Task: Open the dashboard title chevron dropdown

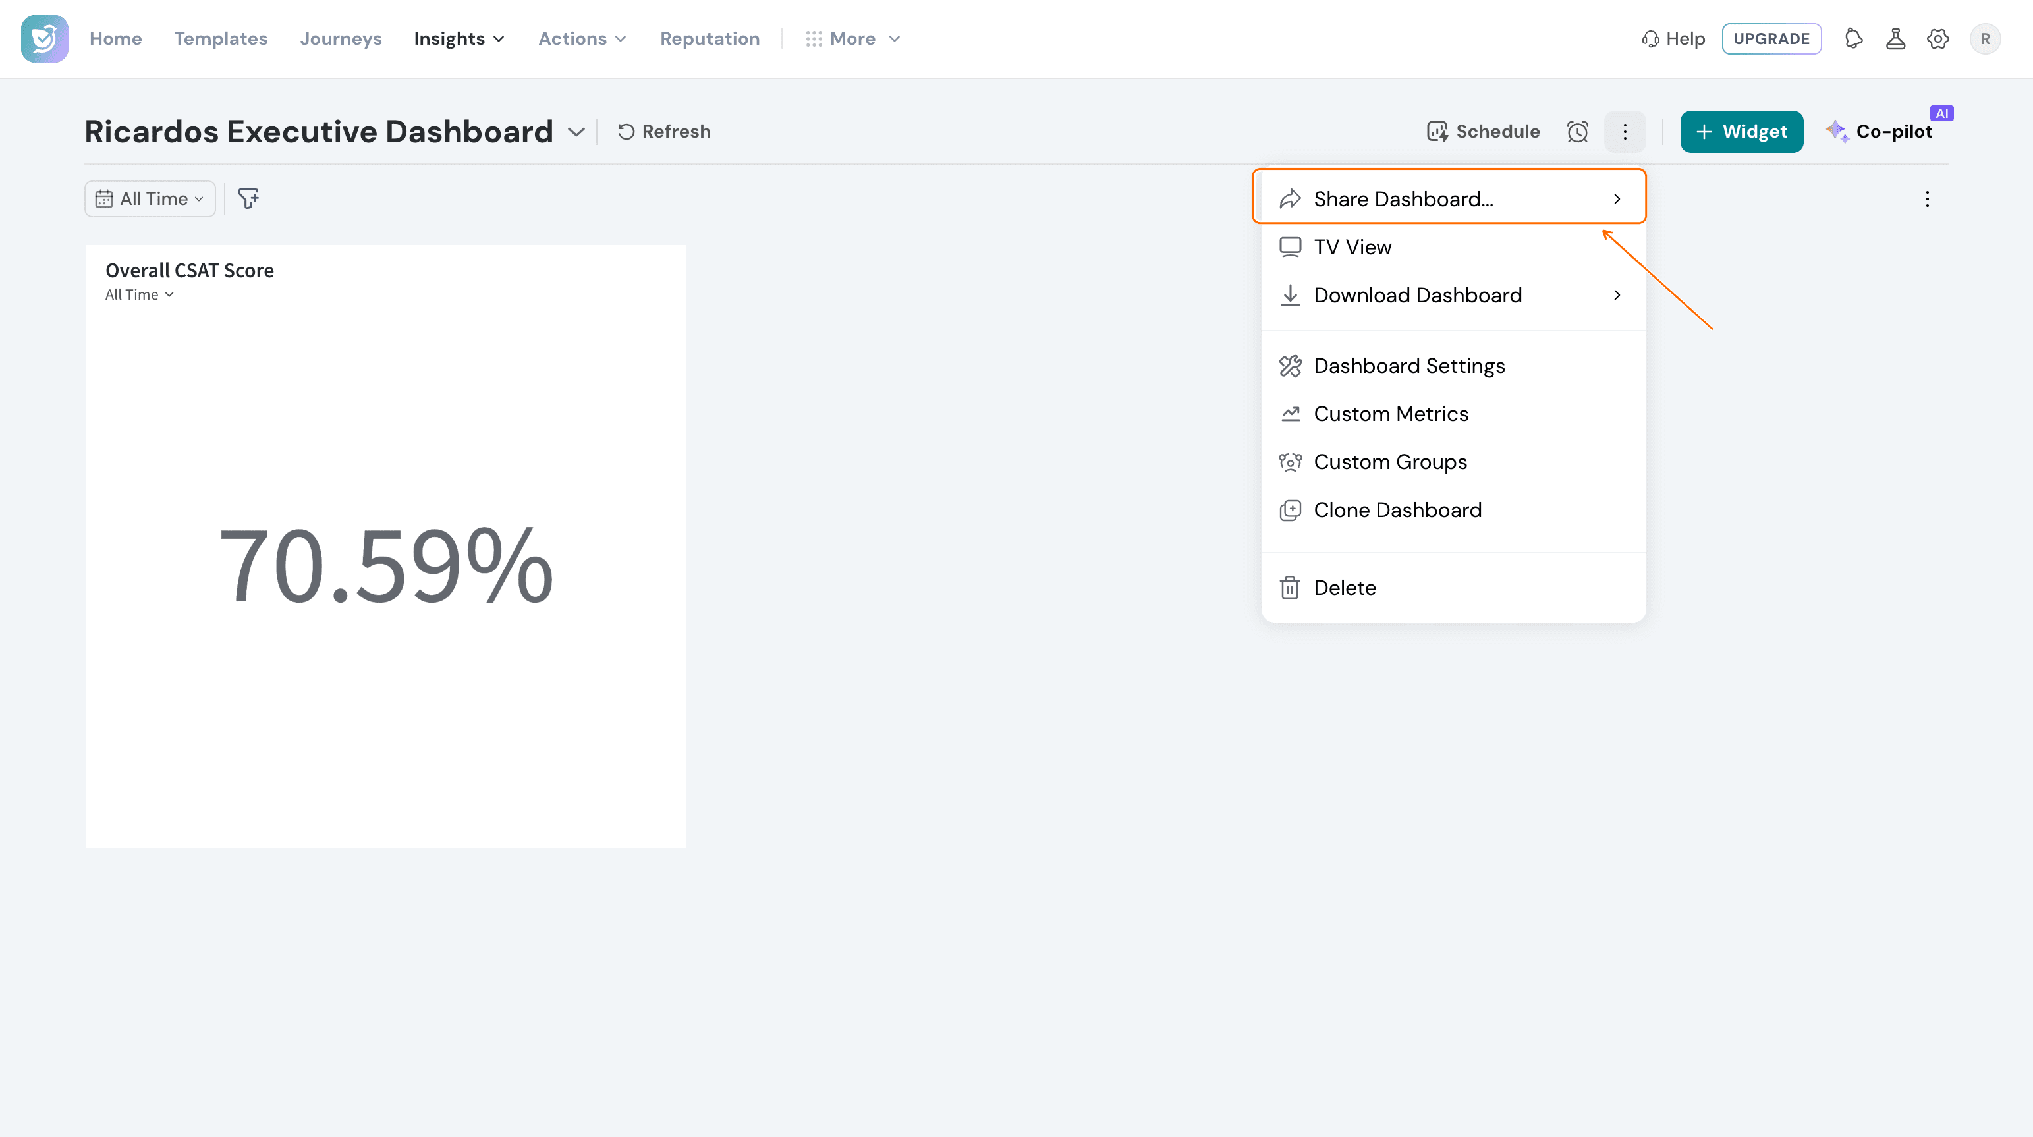Action: click(576, 132)
